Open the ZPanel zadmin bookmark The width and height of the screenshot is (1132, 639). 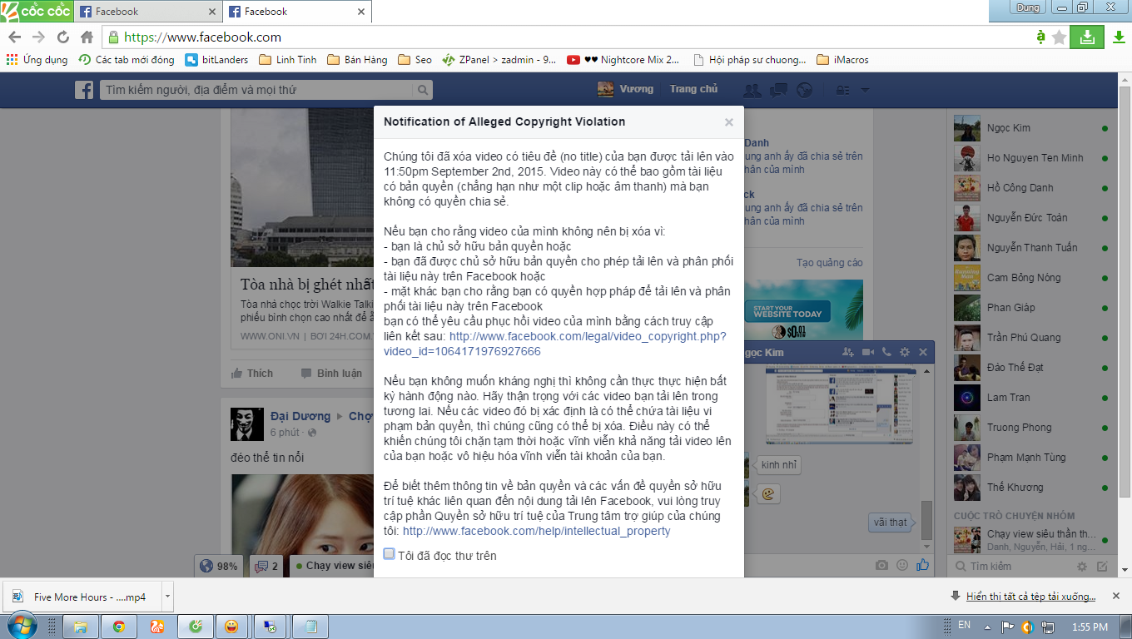(x=499, y=60)
